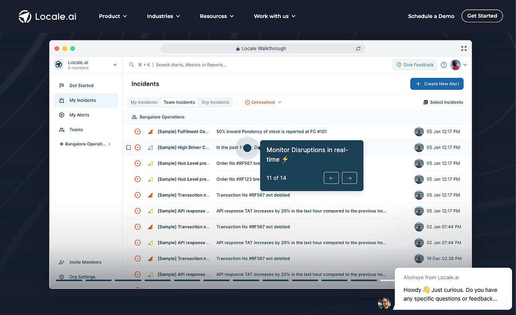
Task: Open Get Started in the sidebar
Action: 86,86
